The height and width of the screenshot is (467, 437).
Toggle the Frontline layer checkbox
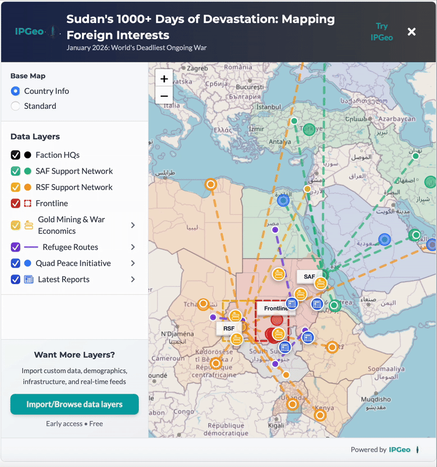[x=15, y=203]
